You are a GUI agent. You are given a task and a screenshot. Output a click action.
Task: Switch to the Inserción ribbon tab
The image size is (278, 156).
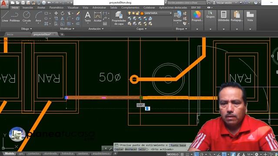click(x=28, y=8)
